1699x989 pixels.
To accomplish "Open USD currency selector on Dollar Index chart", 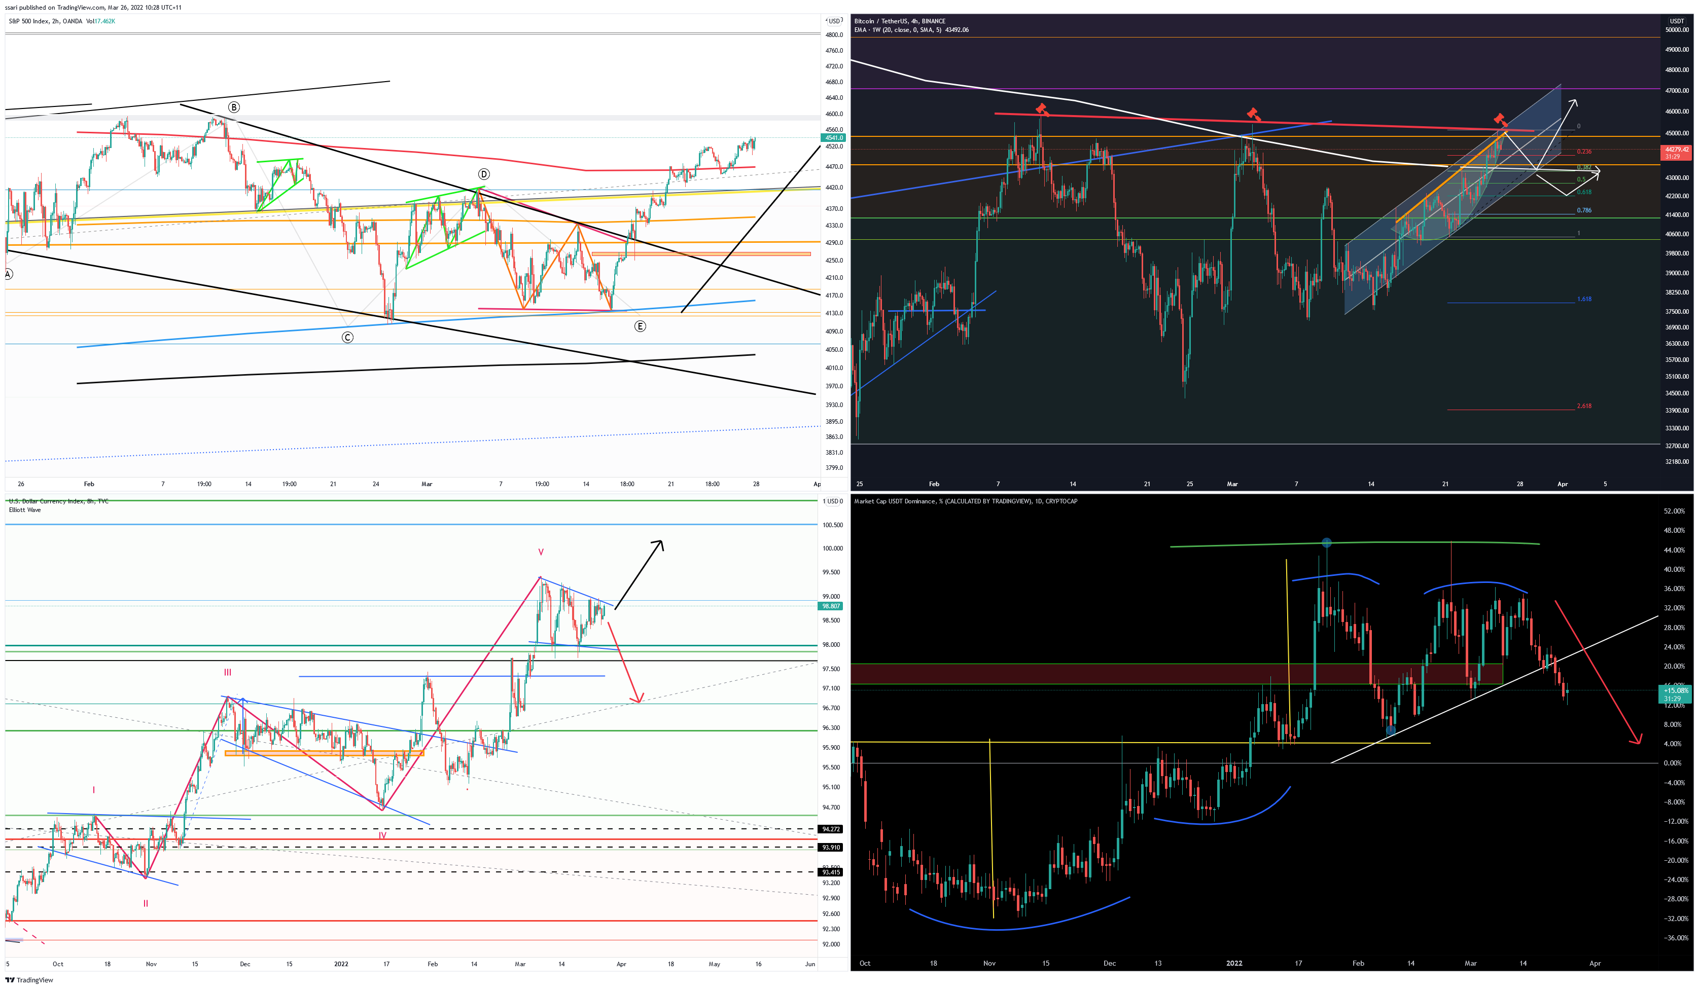I will [833, 501].
